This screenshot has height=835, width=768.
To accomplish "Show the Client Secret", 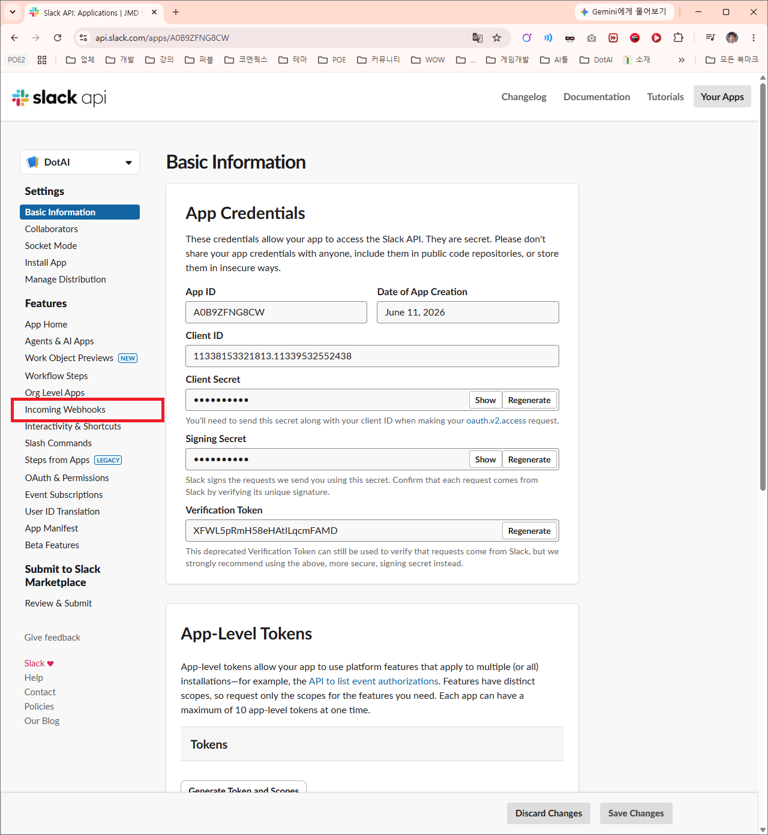I will pyautogui.click(x=485, y=400).
